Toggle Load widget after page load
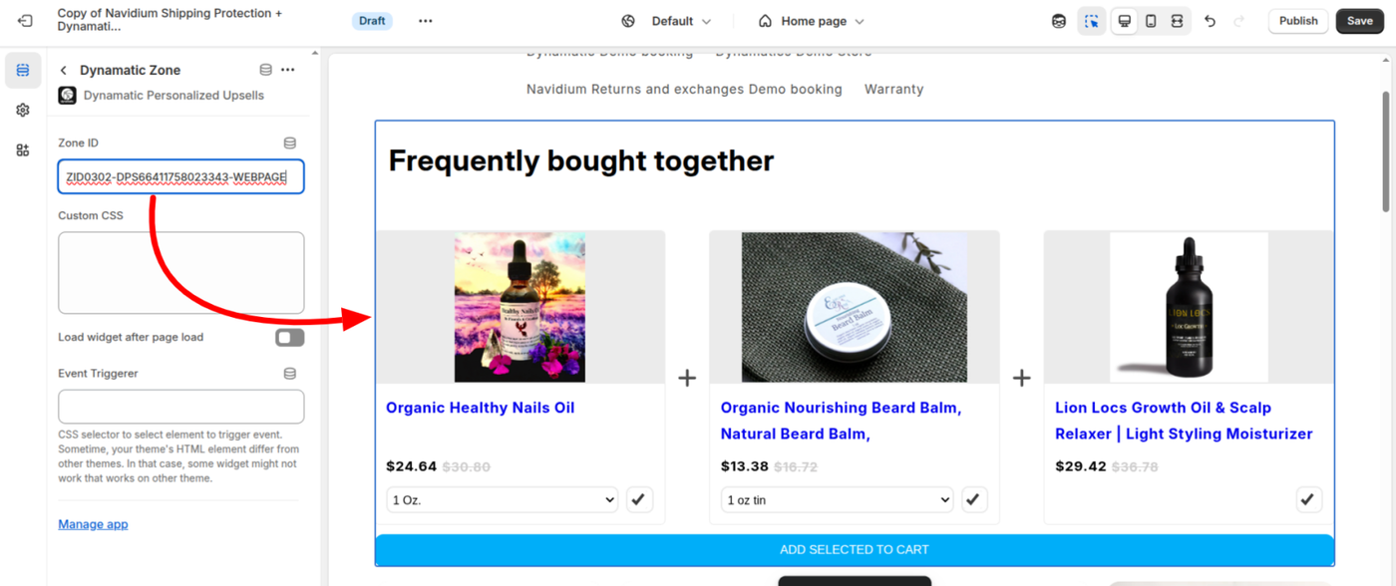The height and width of the screenshot is (586, 1396). pos(290,338)
